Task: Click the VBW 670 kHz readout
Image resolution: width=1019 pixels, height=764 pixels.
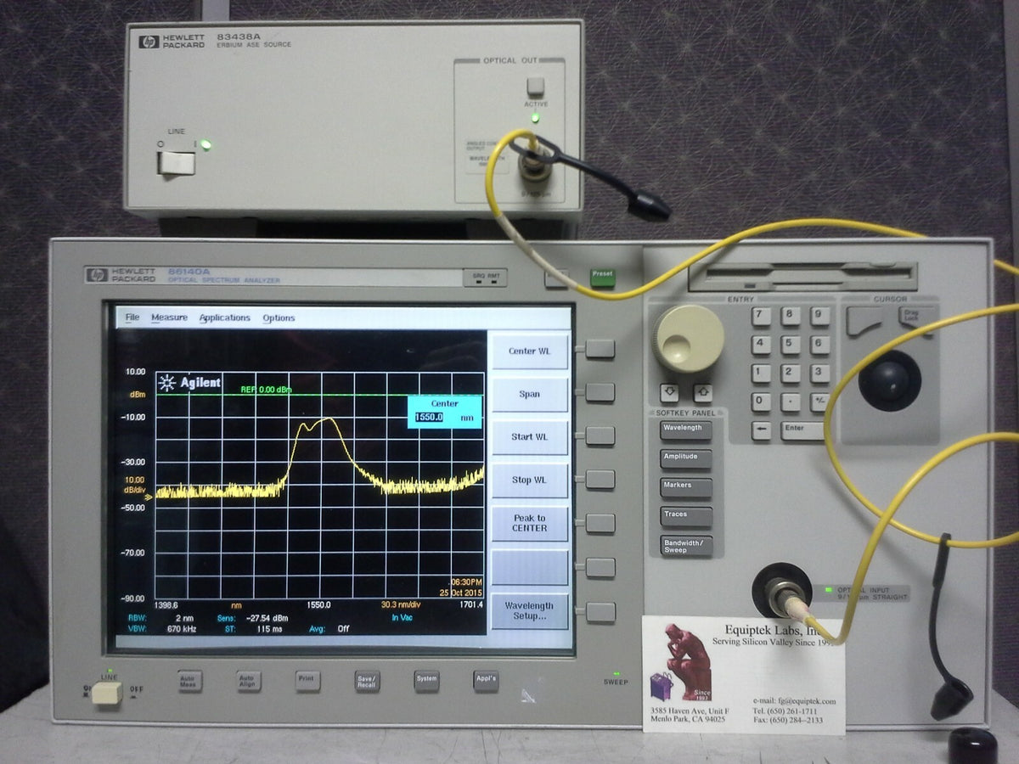Action: 163,629
